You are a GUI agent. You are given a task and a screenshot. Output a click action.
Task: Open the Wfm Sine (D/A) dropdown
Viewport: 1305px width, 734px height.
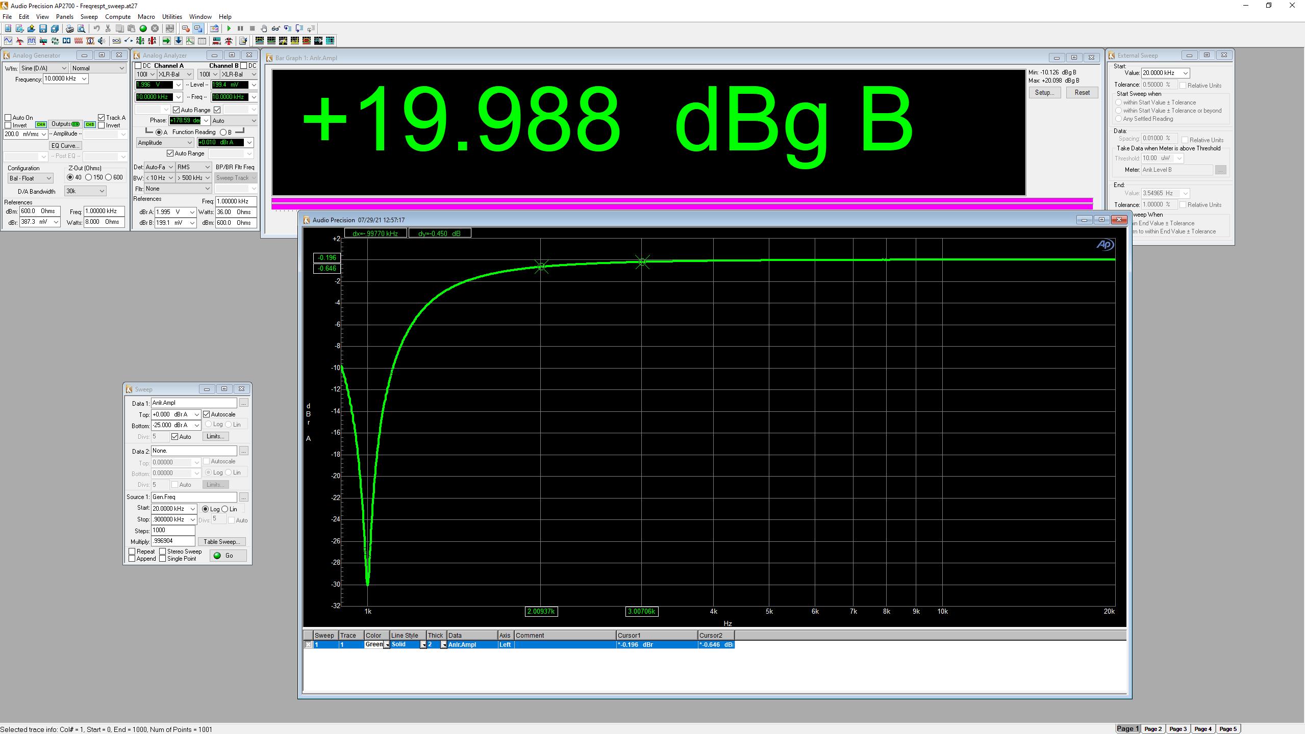64,68
